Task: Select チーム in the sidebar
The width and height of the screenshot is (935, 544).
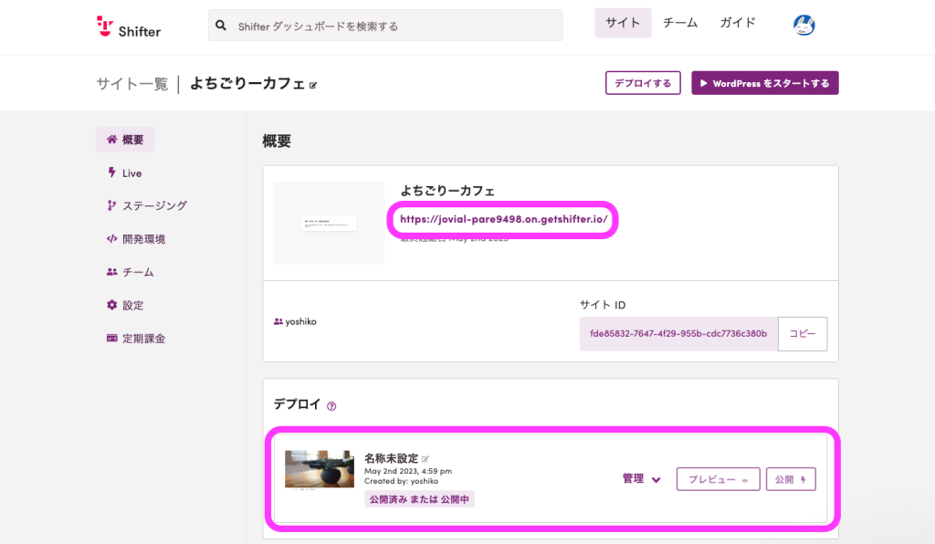Action: [130, 272]
